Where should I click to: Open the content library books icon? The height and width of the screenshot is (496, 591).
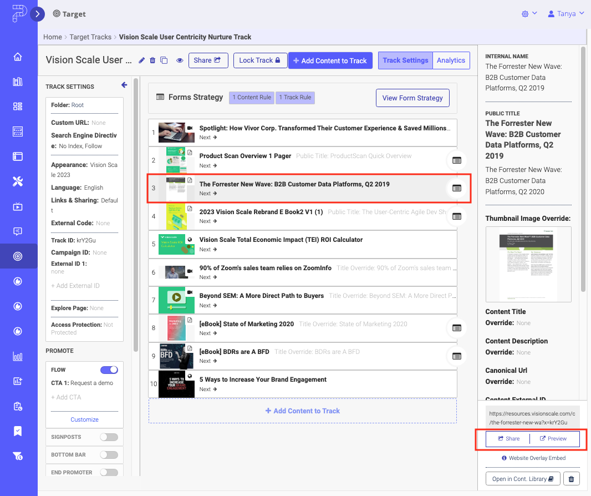click(x=18, y=82)
